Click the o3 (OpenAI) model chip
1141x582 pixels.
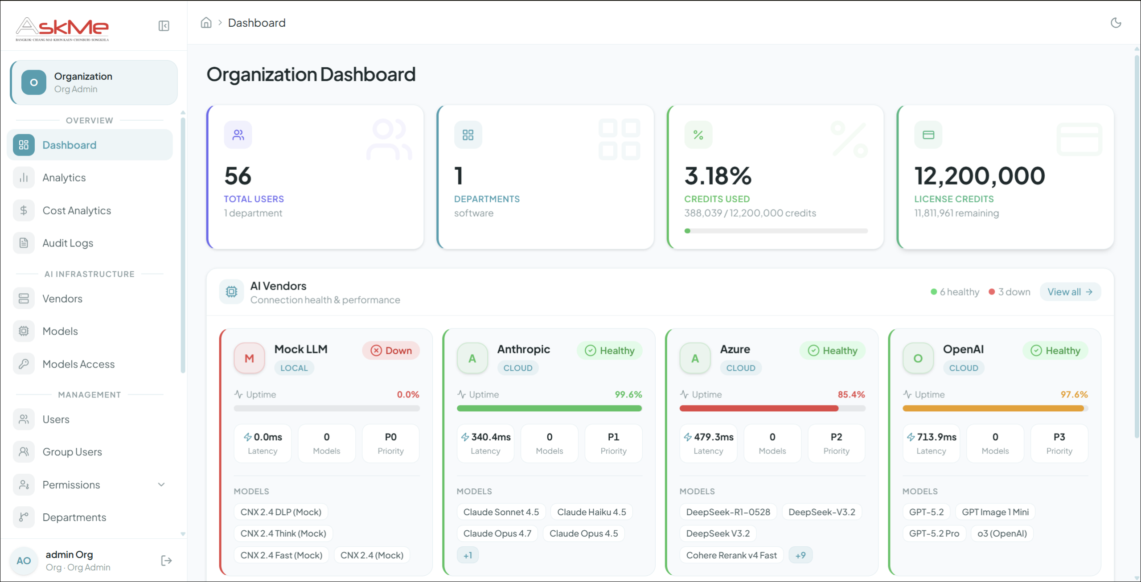click(1002, 533)
